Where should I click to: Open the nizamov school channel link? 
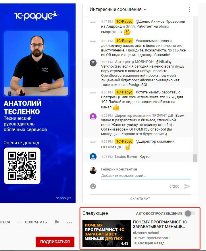[146, 233]
